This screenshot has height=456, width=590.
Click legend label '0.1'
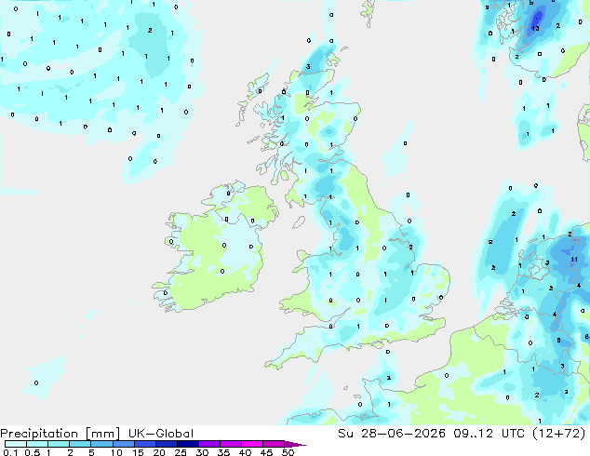pyautogui.click(x=10, y=452)
